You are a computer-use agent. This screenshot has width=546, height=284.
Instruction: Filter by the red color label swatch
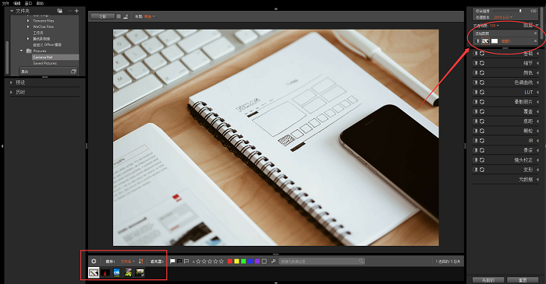pyautogui.click(x=230, y=261)
